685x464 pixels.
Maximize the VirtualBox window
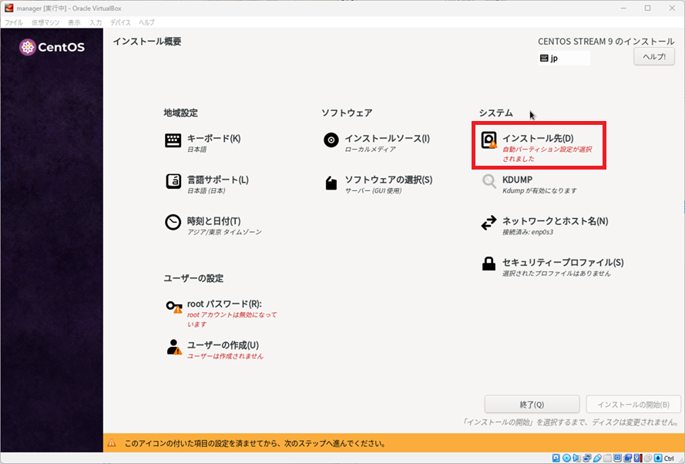pos(647,8)
